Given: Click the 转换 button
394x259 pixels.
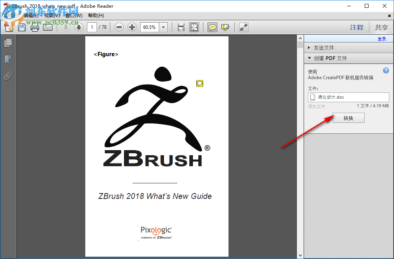Looking at the screenshot, I should (348, 118).
